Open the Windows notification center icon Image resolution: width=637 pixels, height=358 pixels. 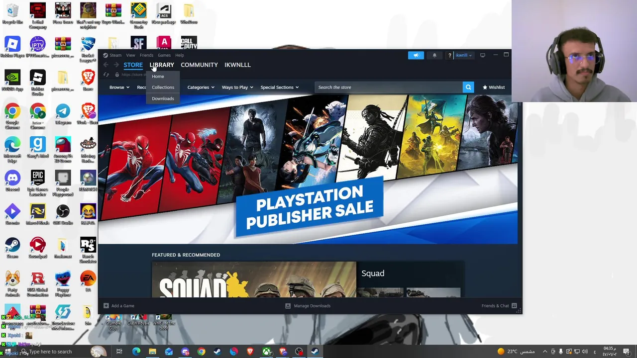(x=627, y=352)
